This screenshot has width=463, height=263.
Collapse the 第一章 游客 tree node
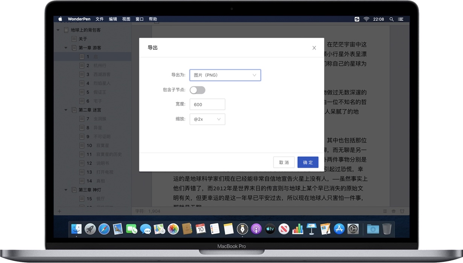tap(66, 48)
